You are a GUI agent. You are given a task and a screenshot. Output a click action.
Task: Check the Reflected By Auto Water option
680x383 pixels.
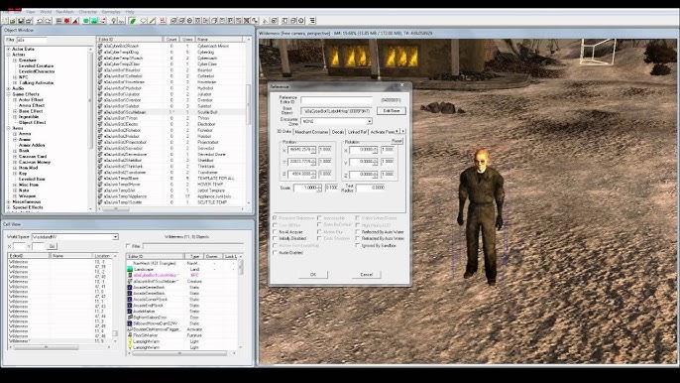(357, 232)
